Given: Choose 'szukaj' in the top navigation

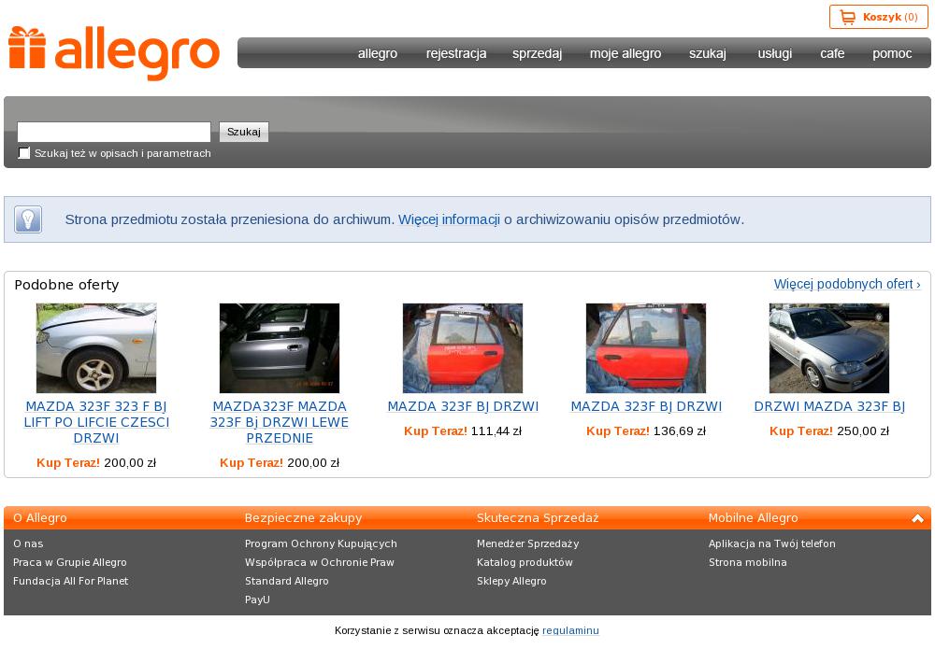Looking at the screenshot, I should 708,53.
